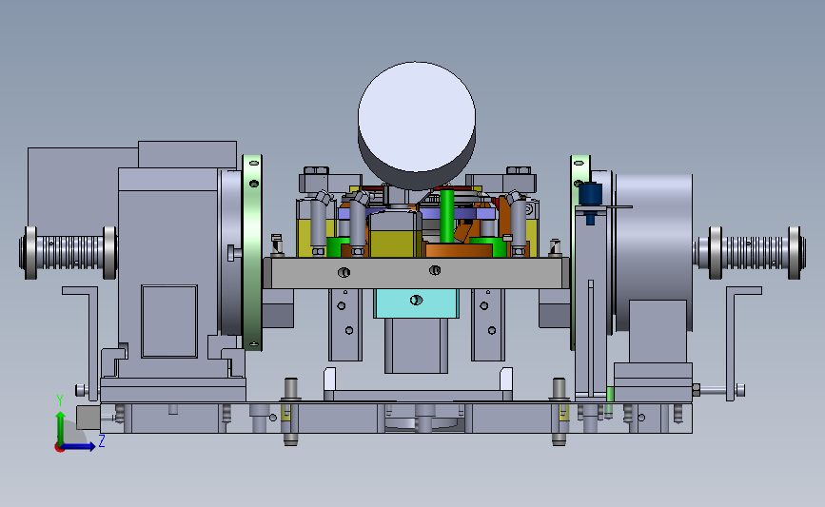Select the left bellows shaft coupling
Image resolution: width=825 pixels, height=507 pixels.
(x=68, y=253)
